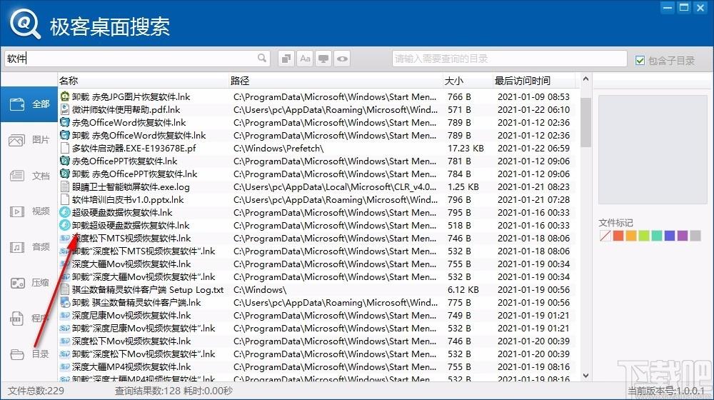Pick the red file mark swatch
714x400 pixels.
tap(618, 236)
